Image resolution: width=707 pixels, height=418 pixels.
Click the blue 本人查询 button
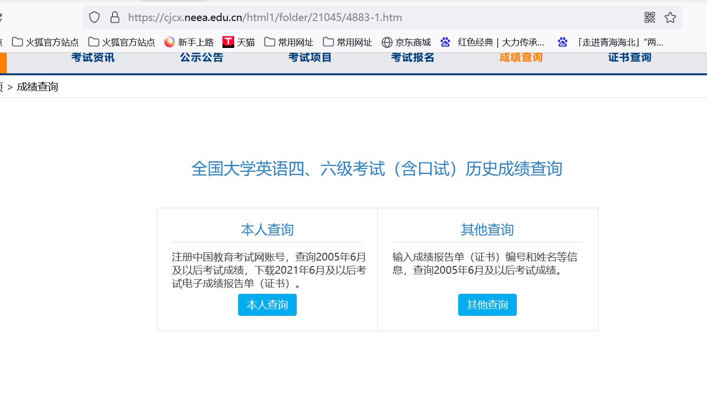click(x=267, y=305)
